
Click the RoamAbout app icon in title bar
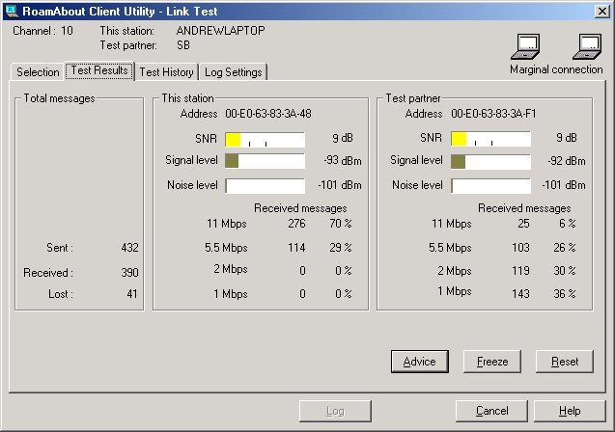pyautogui.click(x=12, y=10)
